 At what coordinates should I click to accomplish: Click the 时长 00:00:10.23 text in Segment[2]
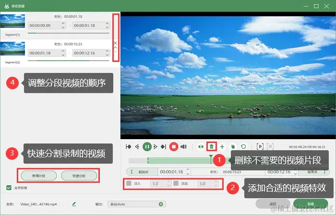click(68, 44)
